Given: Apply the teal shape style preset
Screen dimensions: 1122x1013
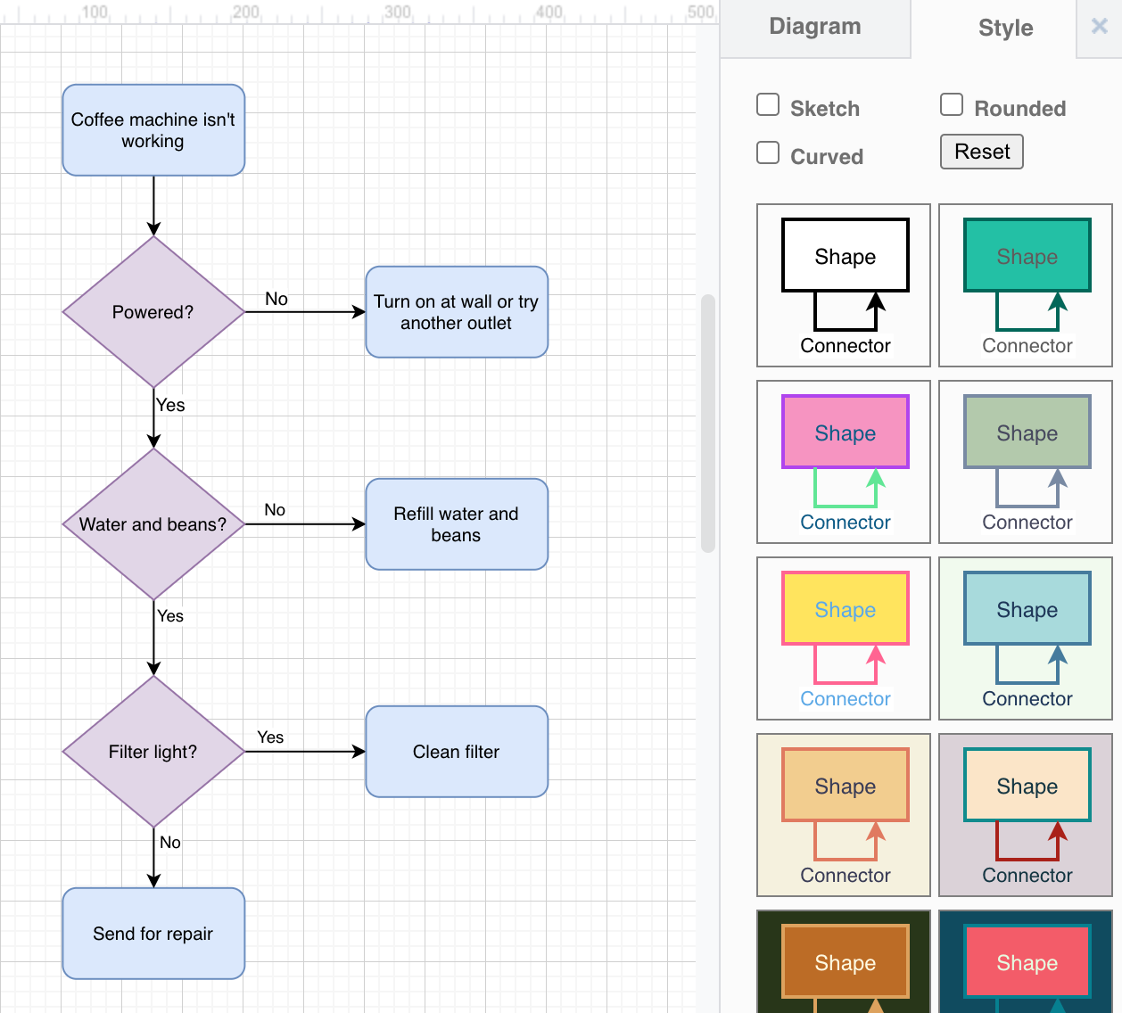Looking at the screenshot, I should [1025, 285].
